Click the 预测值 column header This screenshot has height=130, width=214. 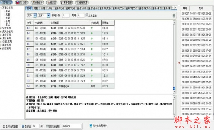click(x=108, y=23)
